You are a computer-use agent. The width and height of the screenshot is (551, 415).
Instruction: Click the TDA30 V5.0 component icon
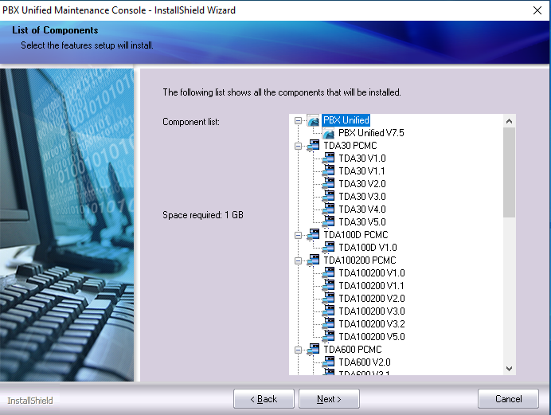point(328,222)
